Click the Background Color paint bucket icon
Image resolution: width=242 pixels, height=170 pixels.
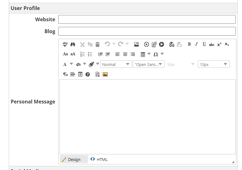pyautogui.click(x=78, y=64)
